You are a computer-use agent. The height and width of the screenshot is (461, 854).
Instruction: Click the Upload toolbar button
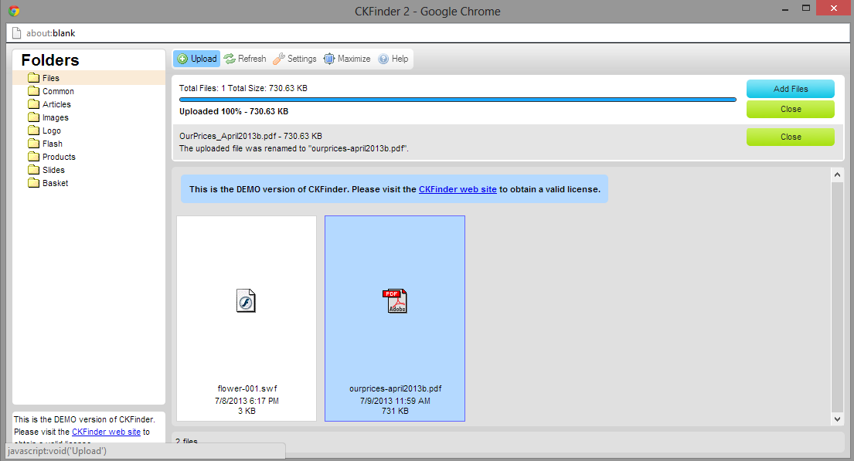tap(196, 59)
